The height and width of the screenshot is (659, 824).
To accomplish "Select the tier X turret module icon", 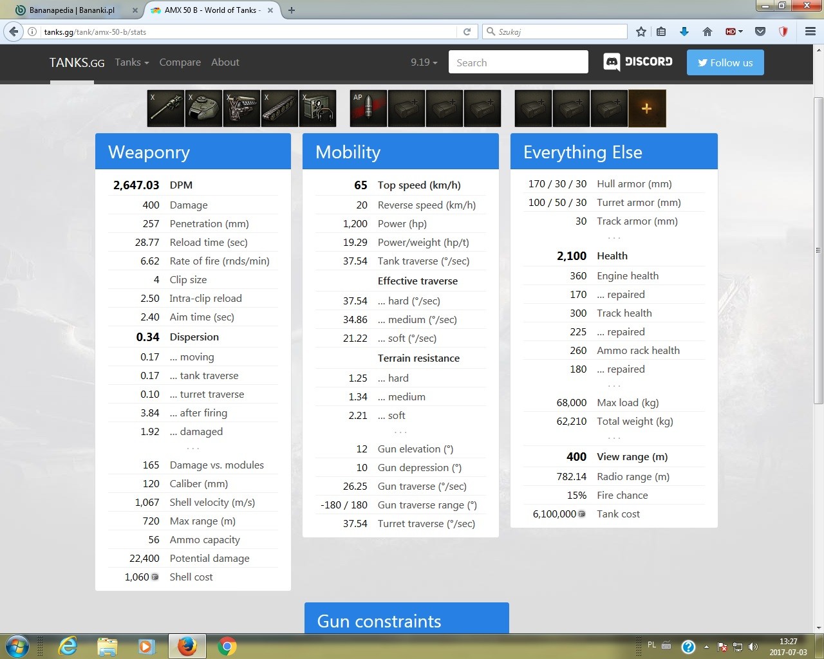I will click(x=204, y=108).
